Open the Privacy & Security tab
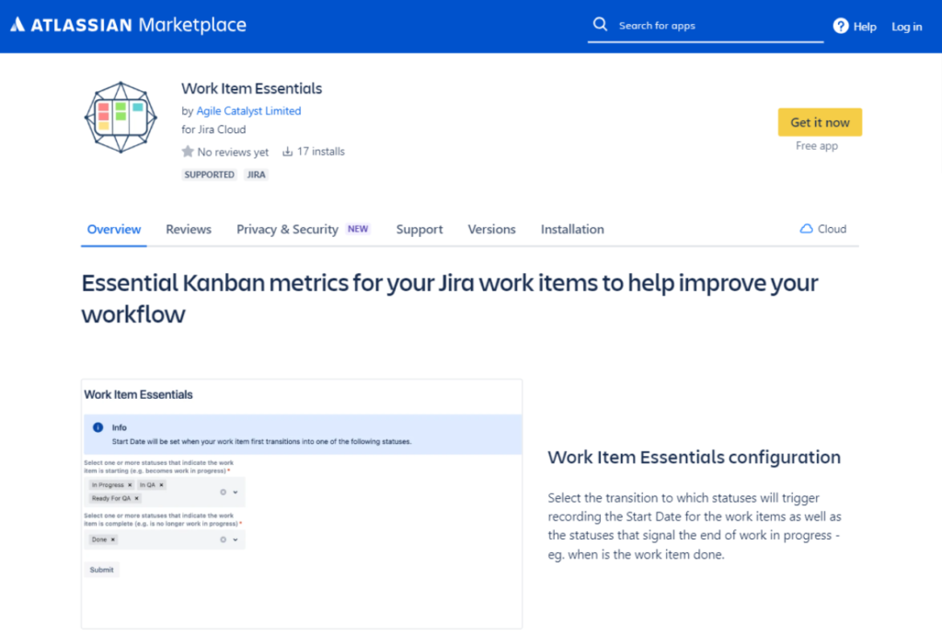 coord(287,229)
